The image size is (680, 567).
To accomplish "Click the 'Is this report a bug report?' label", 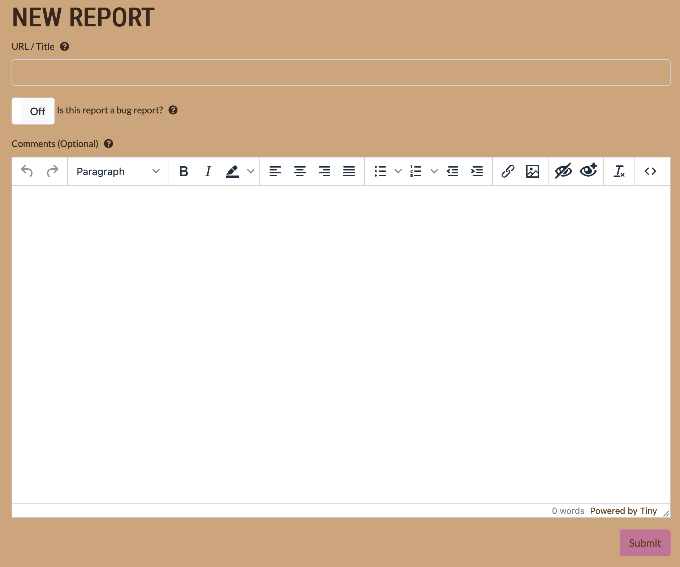I will click(x=110, y=110).
